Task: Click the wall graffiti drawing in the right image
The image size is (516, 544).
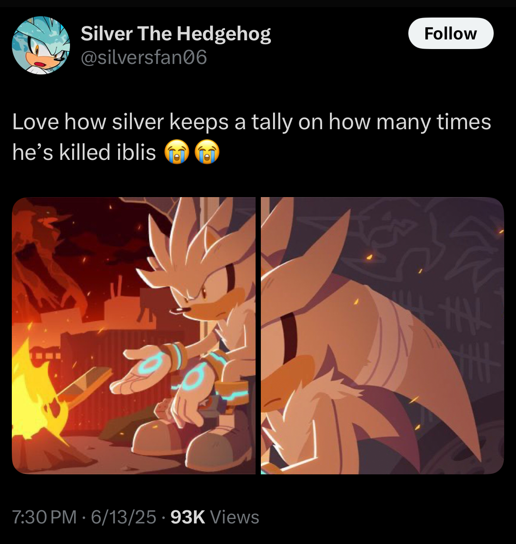Action: 420,245
